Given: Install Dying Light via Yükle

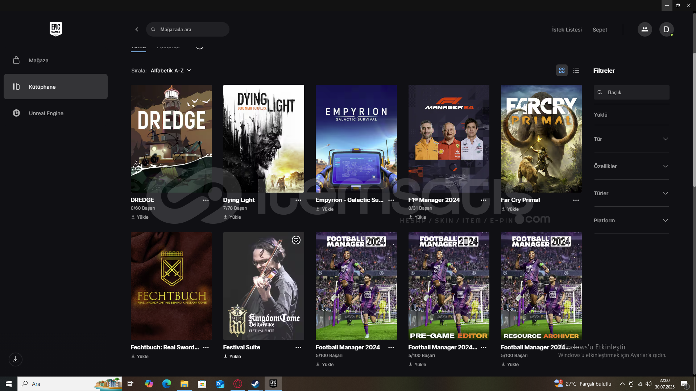Looking at the screenshot, I should pyautogui.click(x=232, y=217).
